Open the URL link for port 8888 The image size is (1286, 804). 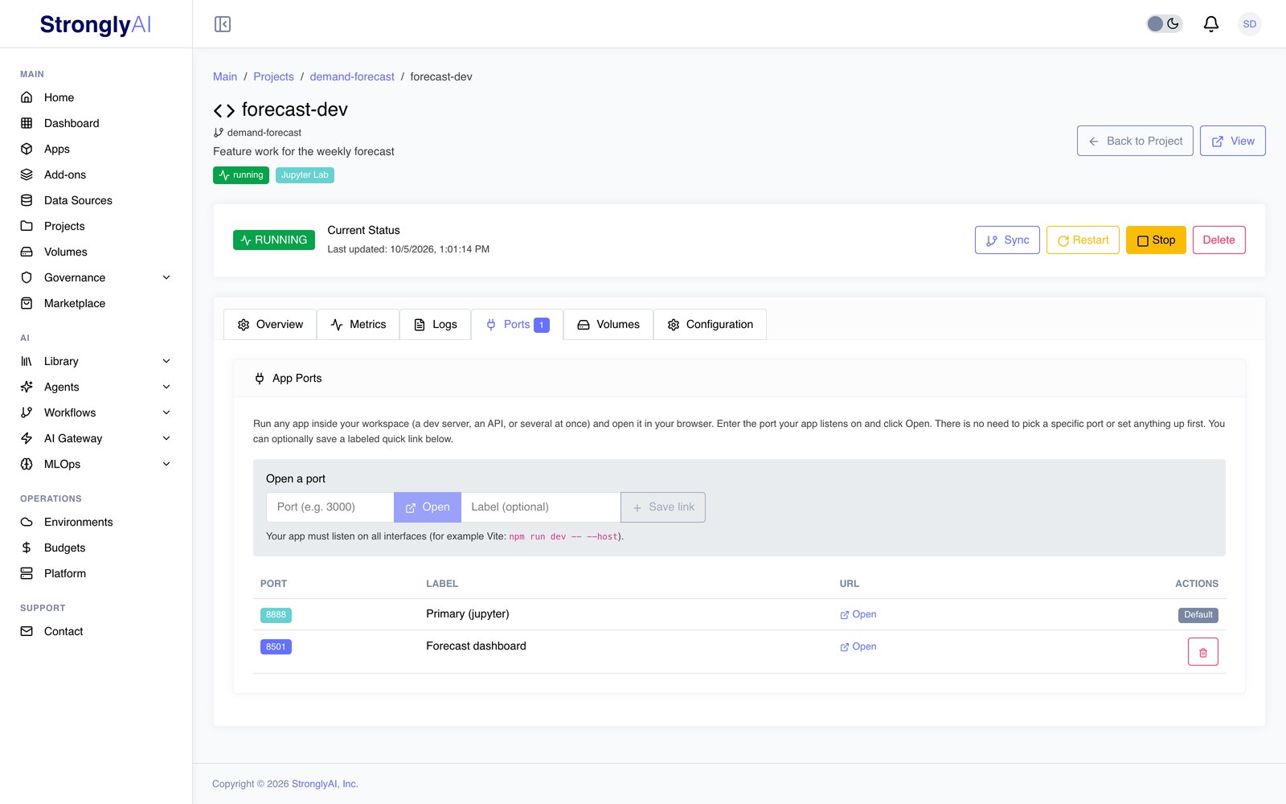point(858,614)
